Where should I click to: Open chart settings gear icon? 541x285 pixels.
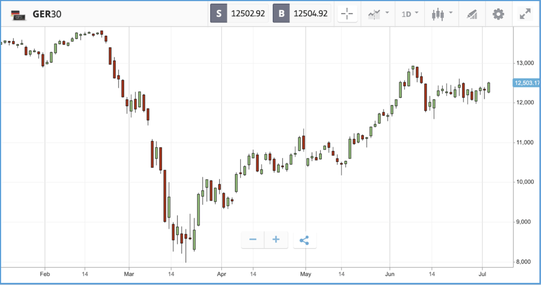(498, 14)
